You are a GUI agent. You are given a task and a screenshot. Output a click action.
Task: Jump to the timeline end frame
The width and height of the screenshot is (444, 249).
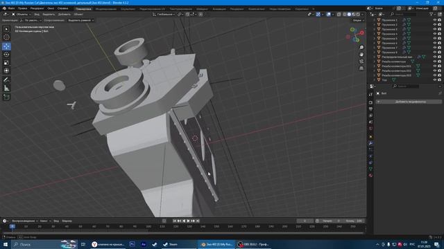(198, 221)
